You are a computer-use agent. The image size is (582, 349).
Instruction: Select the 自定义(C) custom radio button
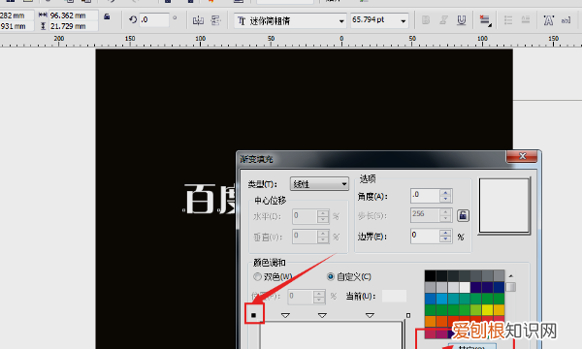pyautogui.click(x=331, y=276)
